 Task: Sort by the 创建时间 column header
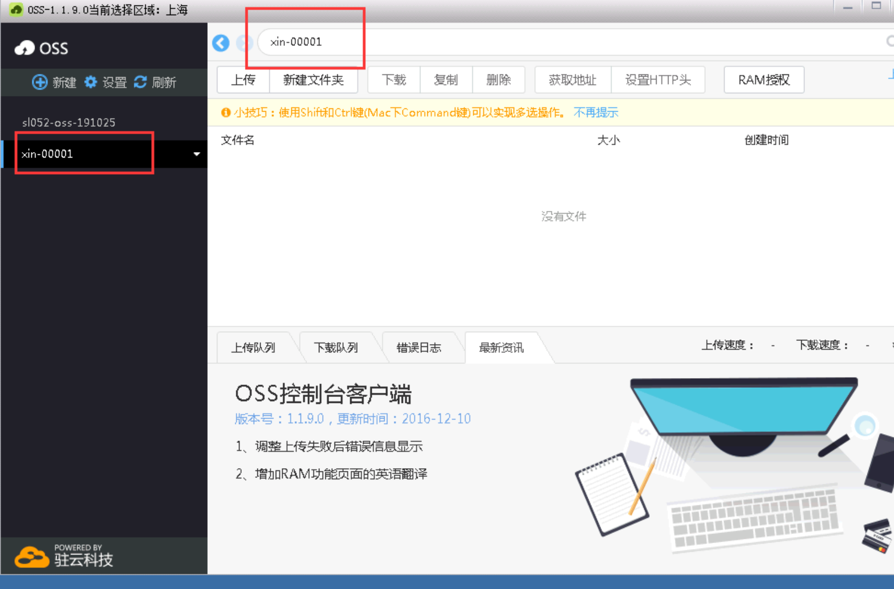pyautogui.click(x=767, y=140)
